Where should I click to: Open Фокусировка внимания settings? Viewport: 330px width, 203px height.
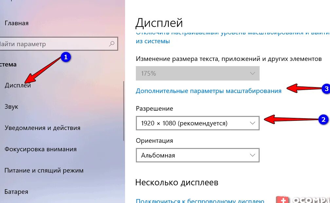[x=41, y=149]
